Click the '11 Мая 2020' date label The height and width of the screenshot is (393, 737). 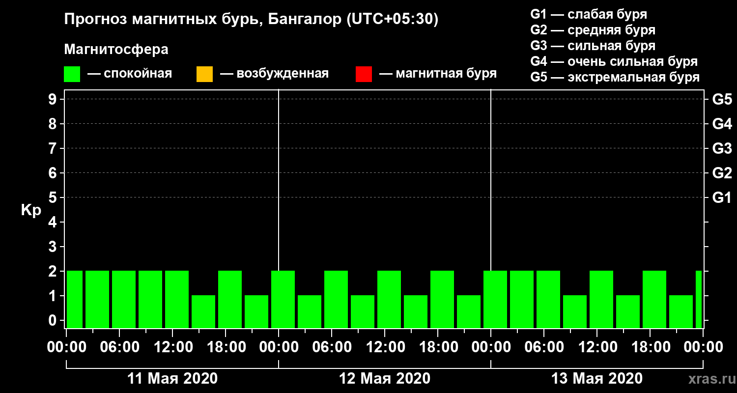[172, 379]
